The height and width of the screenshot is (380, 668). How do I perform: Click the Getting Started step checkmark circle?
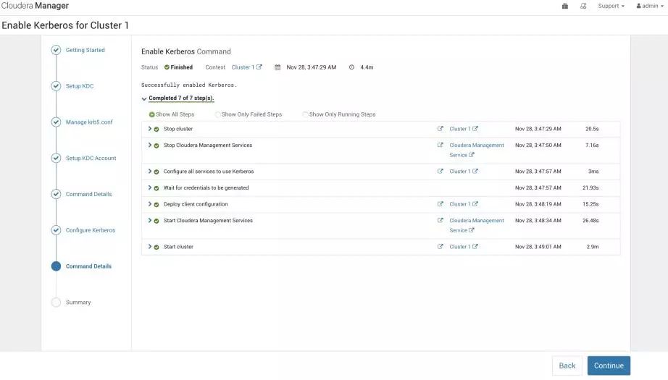point(56,50)
